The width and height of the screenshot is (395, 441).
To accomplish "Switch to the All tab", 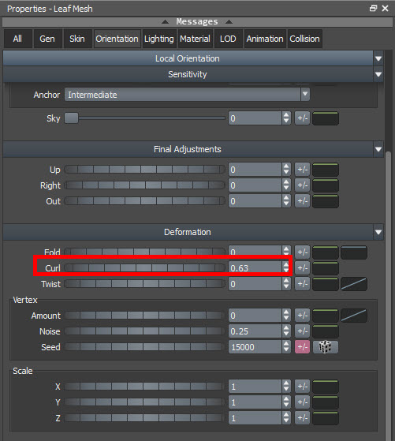I will pyautogui.click(x=17, y=39).
